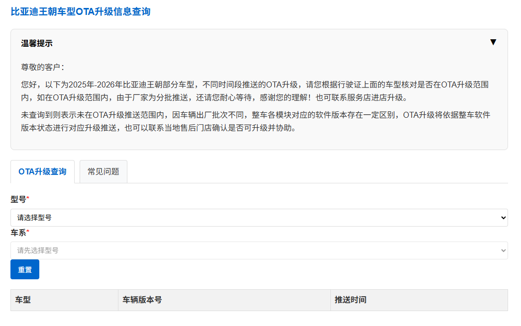
Task: Open the 请选择型号 dropdown field
Action: [x=259, y=218]
